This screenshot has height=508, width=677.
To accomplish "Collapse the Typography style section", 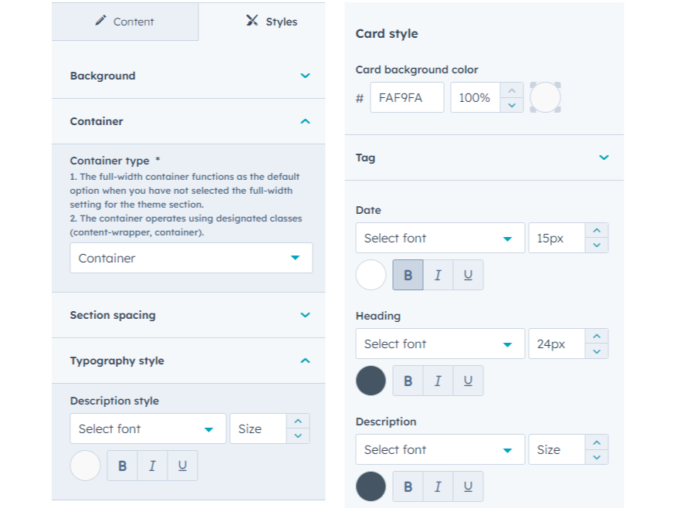I will [x=305, y=361].
